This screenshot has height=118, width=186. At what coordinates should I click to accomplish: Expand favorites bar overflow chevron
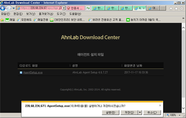[x=183, y=18]
